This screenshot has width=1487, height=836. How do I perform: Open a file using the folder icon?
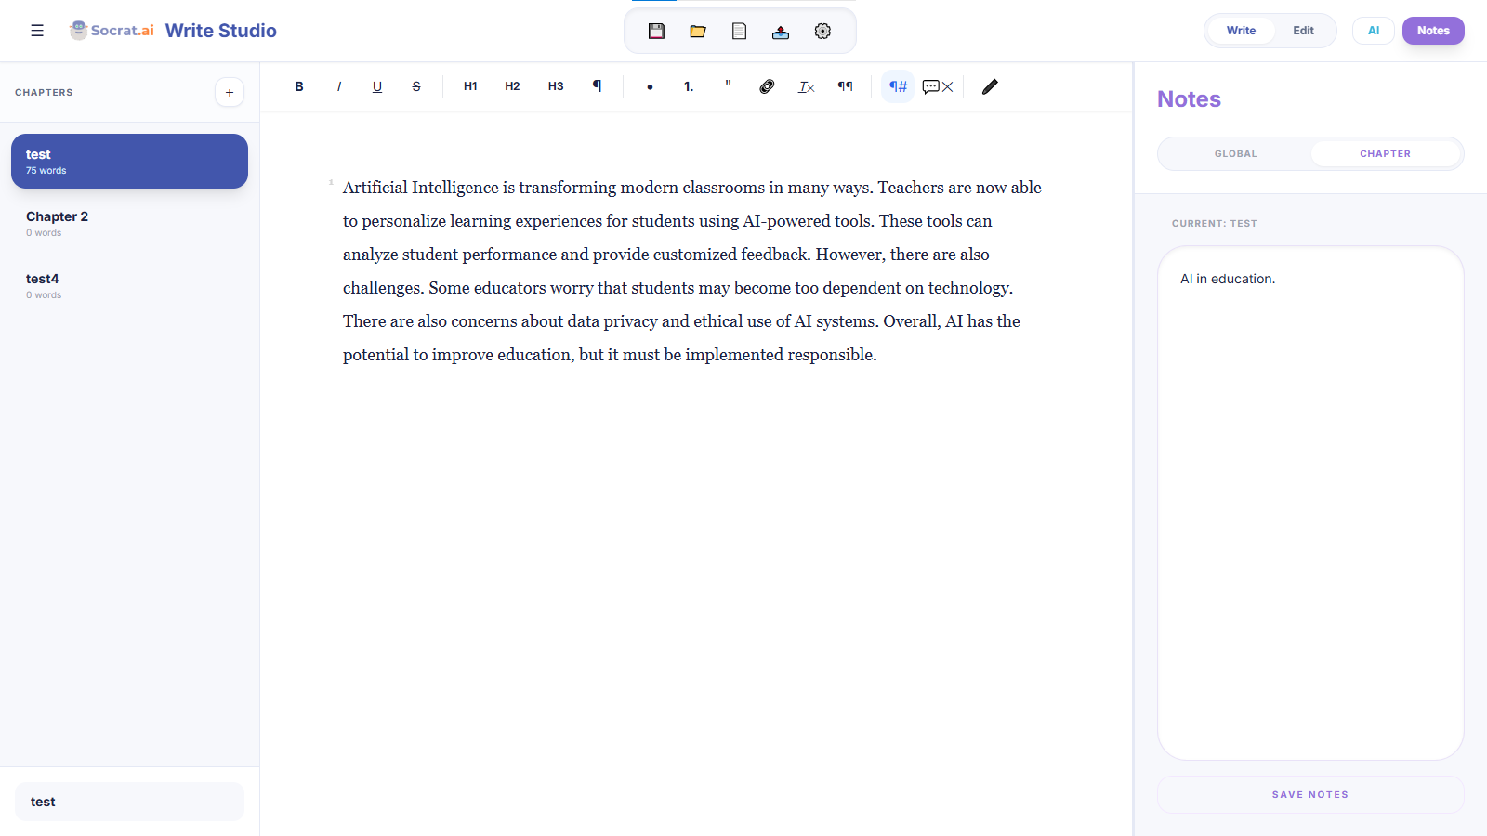(697, 31)
